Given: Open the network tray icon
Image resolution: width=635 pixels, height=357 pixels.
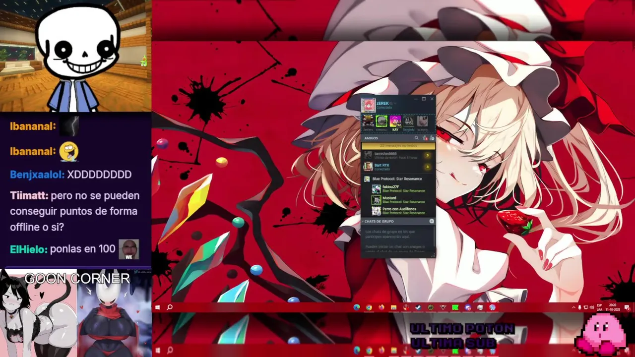Looking at the screenshot, I should tap(586, 307).
